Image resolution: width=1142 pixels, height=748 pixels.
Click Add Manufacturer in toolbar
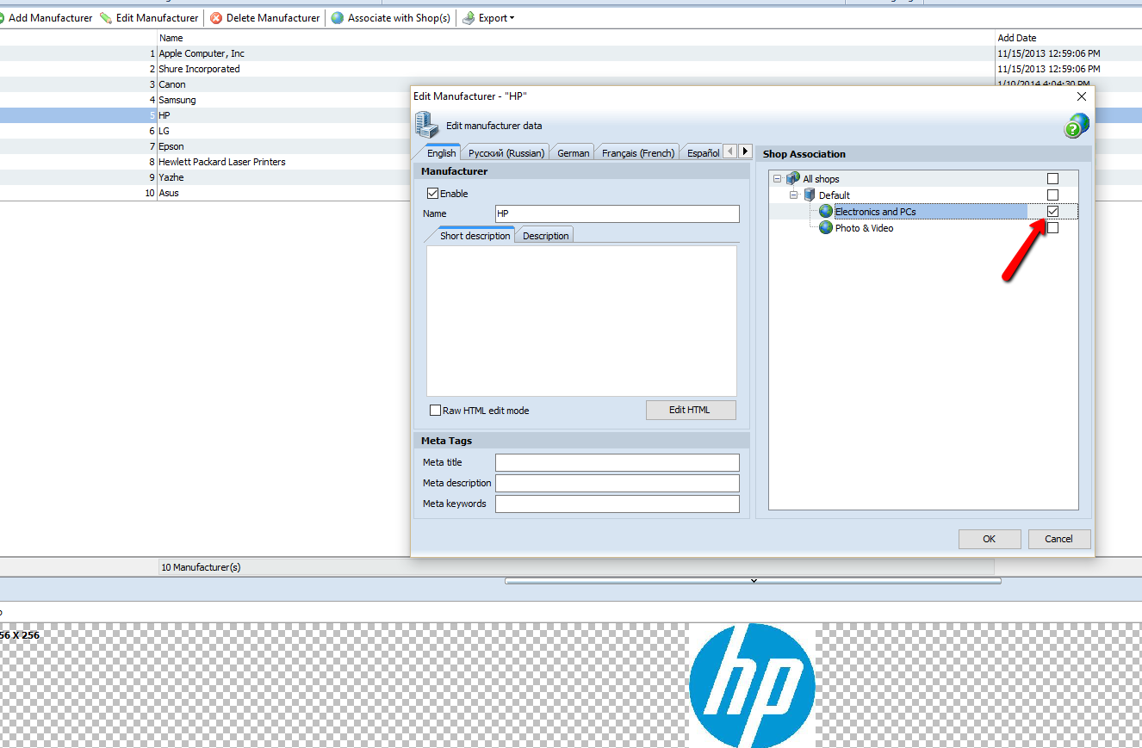tap(50, 18)
